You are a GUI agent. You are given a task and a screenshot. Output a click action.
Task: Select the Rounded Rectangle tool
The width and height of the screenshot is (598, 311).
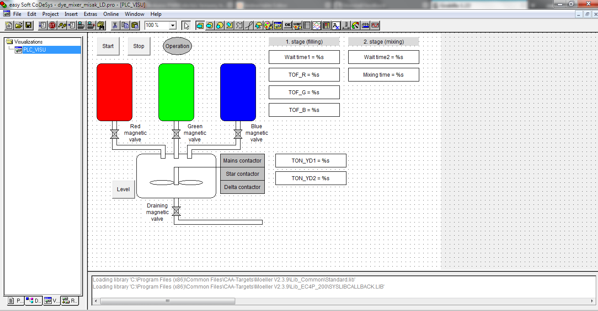(211, 25)
